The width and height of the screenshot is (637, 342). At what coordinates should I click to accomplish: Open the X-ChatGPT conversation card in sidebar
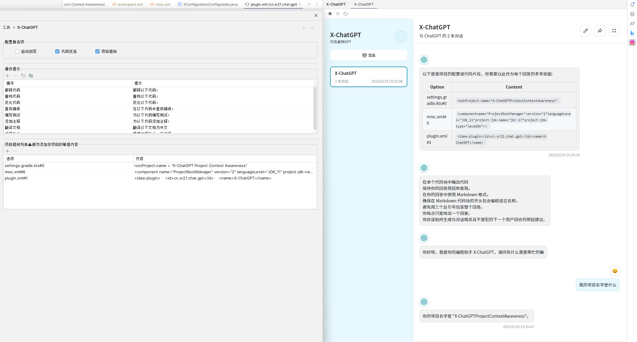coord(368,77)
